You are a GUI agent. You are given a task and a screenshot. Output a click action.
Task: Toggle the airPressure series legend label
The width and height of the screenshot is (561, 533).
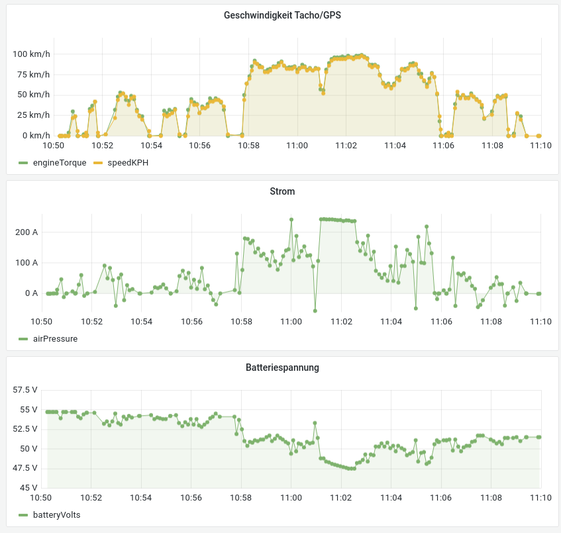(55, 338)
